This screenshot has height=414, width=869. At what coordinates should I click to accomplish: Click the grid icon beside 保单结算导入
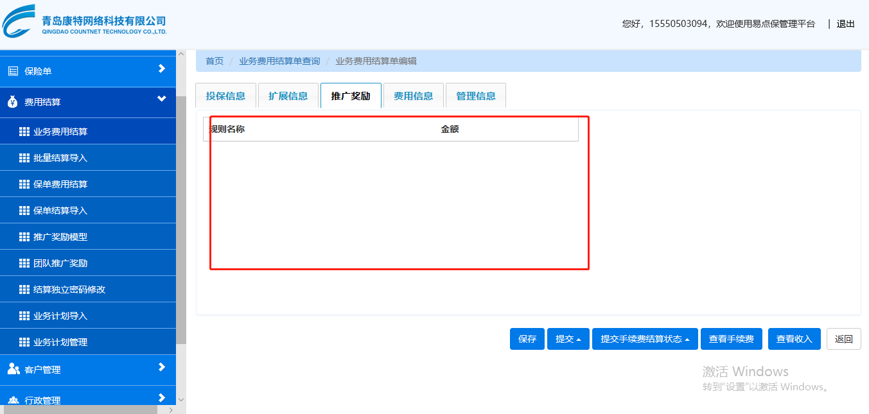24,211
